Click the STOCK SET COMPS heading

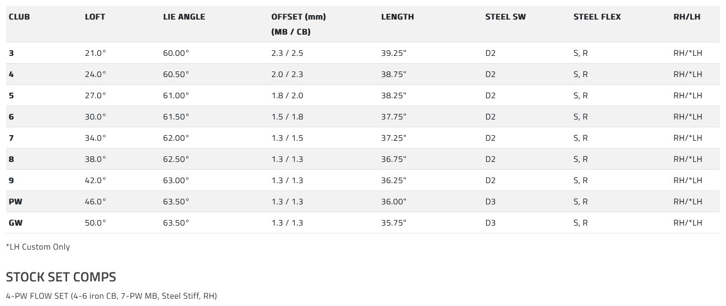point(61,277)
